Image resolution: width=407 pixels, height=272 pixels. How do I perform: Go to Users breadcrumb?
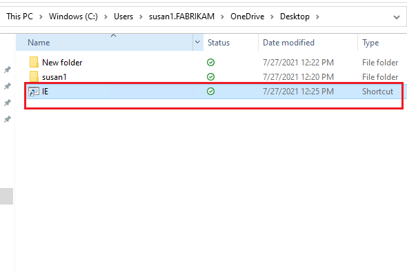click(x=123, y=17)
